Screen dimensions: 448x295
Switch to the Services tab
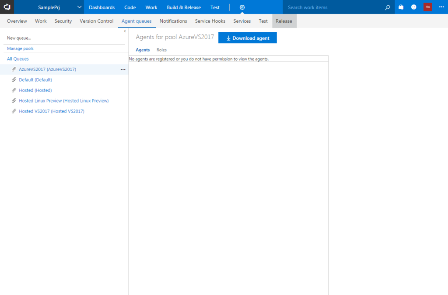tap(242, 21)
